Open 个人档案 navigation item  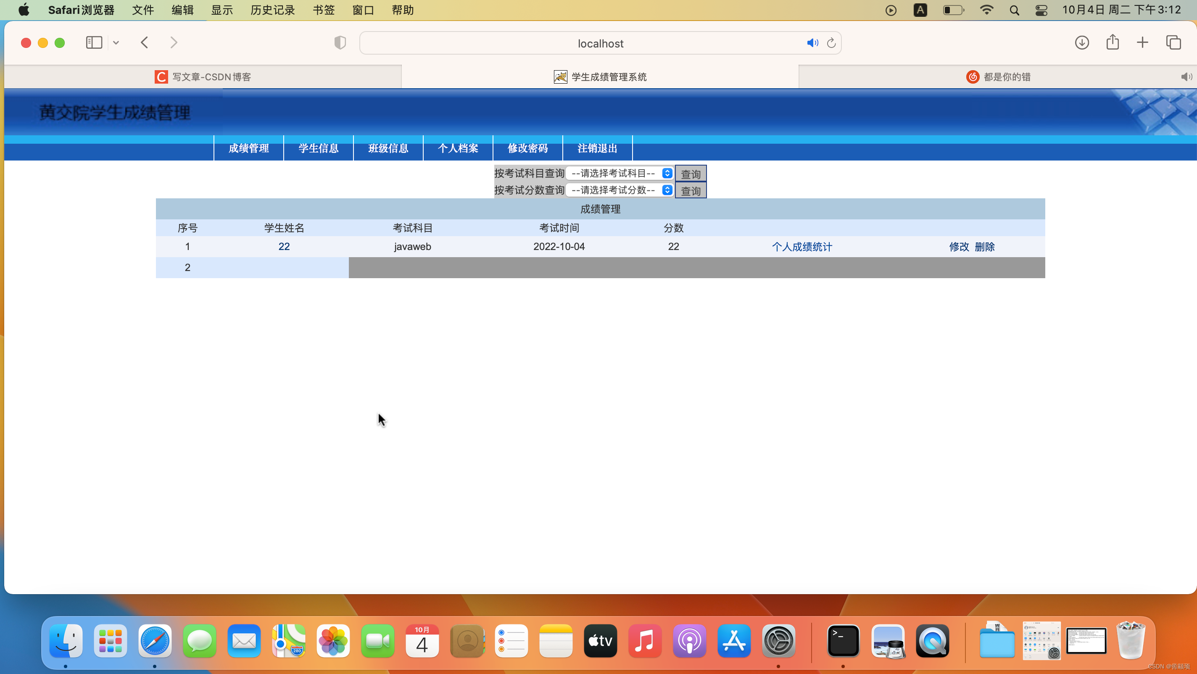tap(458, 148)
